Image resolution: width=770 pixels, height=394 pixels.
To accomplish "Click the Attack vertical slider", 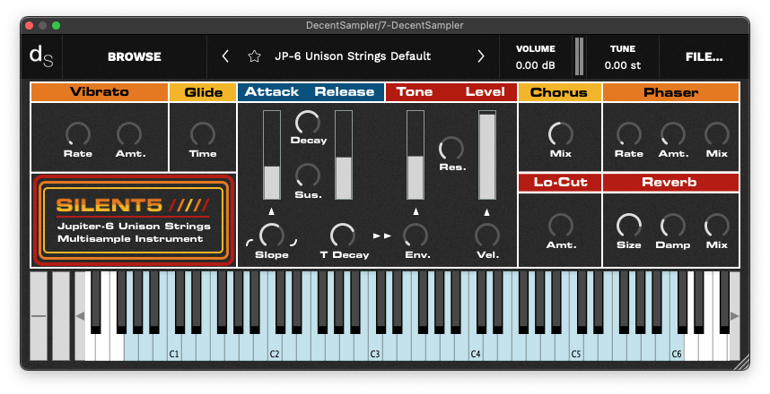I will coord(272,155).
